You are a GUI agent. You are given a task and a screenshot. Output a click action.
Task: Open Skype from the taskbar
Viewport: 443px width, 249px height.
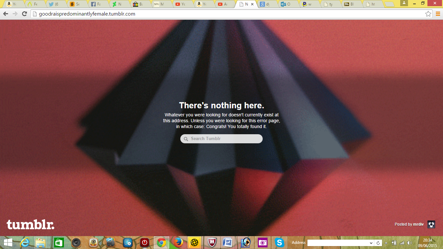[279, 243]
